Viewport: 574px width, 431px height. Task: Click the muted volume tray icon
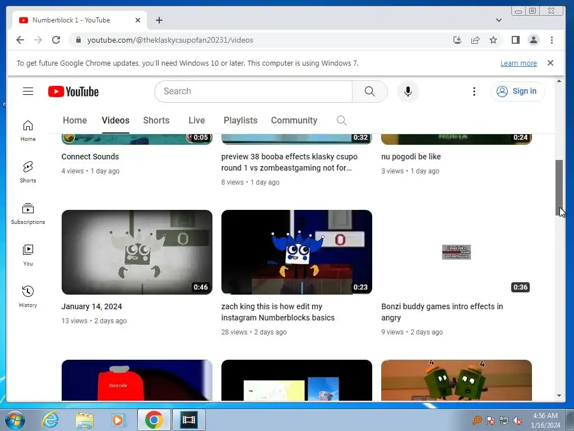517,420
